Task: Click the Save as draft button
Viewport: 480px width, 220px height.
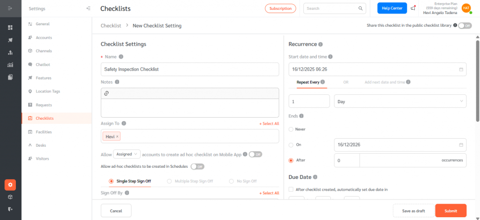Action: pos(413,211)
